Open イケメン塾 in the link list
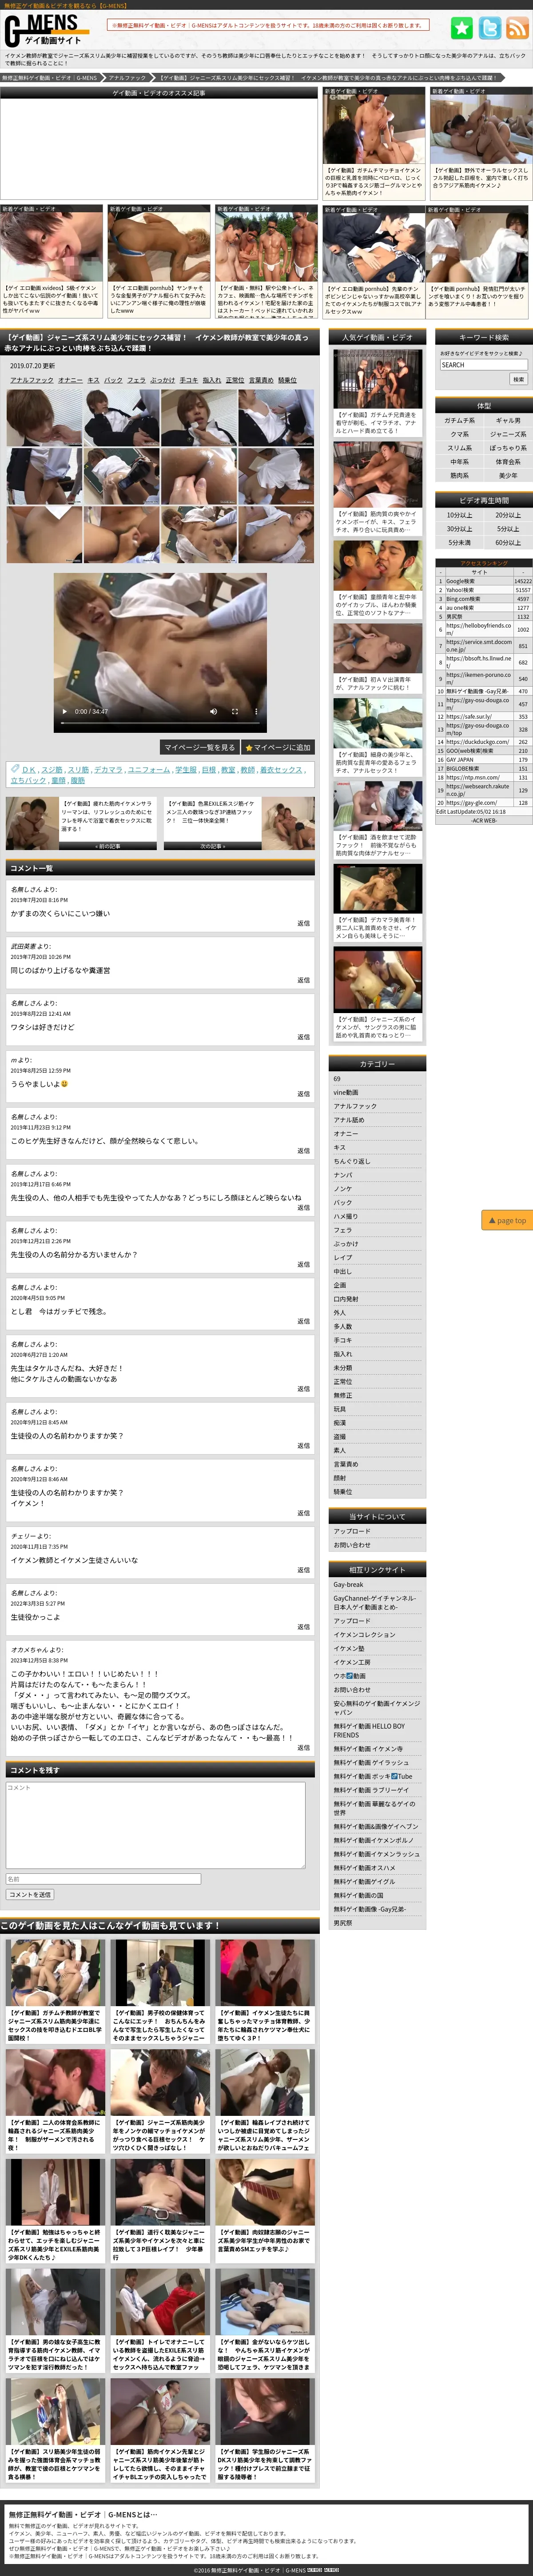 pyautogui.click(x=349, y=1649)
